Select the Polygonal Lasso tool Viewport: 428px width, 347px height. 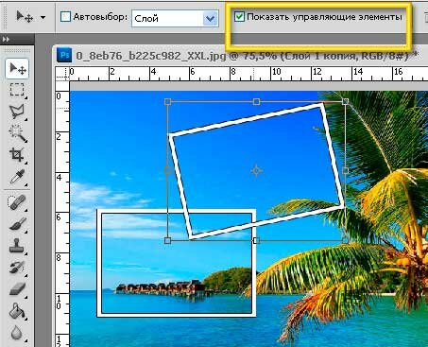17,112
